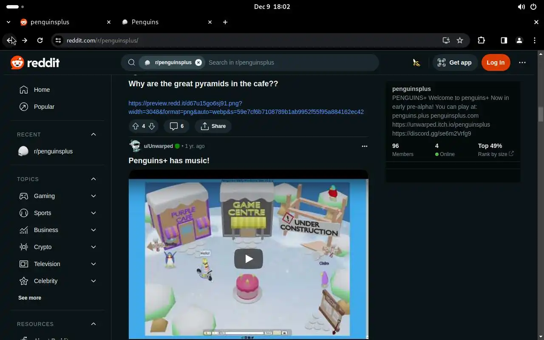The image size is (544, 340).
Task: Bookmark this page with the star
Action: (x=460, y=40)
